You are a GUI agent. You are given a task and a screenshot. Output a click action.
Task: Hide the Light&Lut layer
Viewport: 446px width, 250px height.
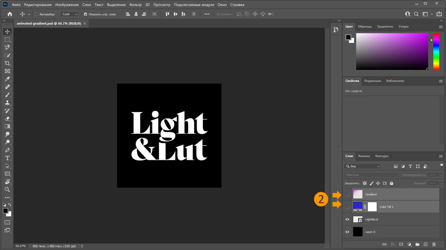pos(347,219)
